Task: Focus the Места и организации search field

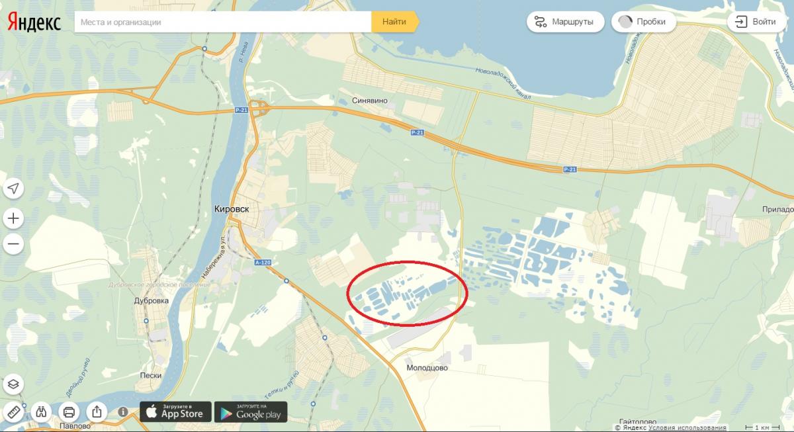Action: point(222,22)
